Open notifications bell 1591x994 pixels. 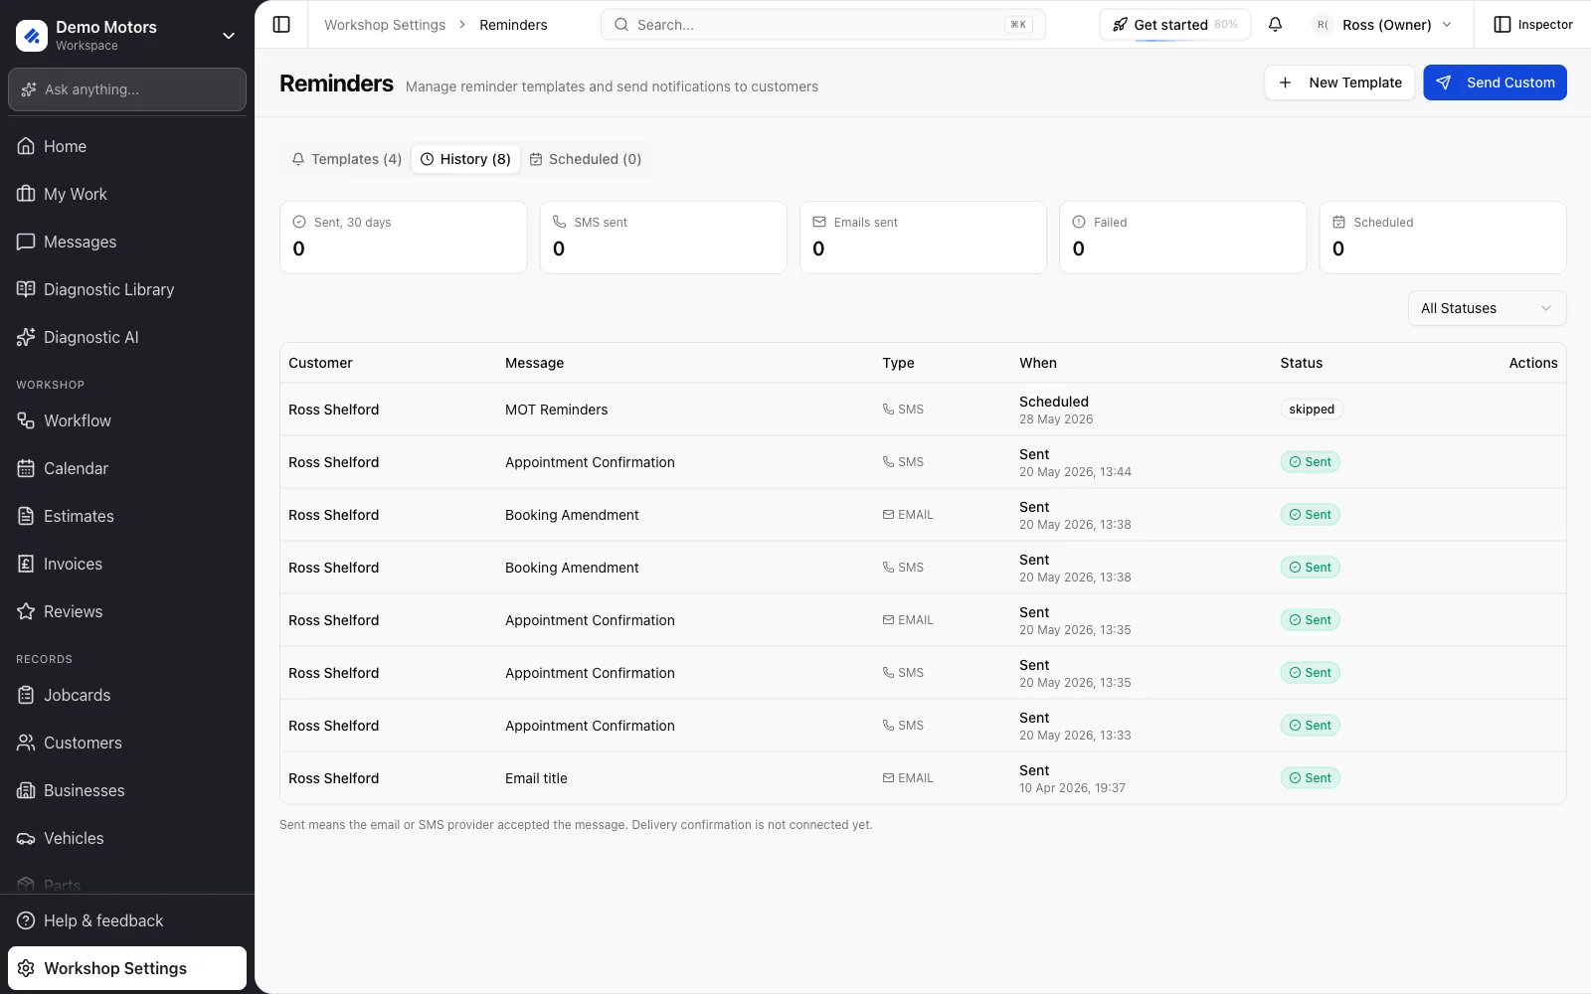(1275, 25)
